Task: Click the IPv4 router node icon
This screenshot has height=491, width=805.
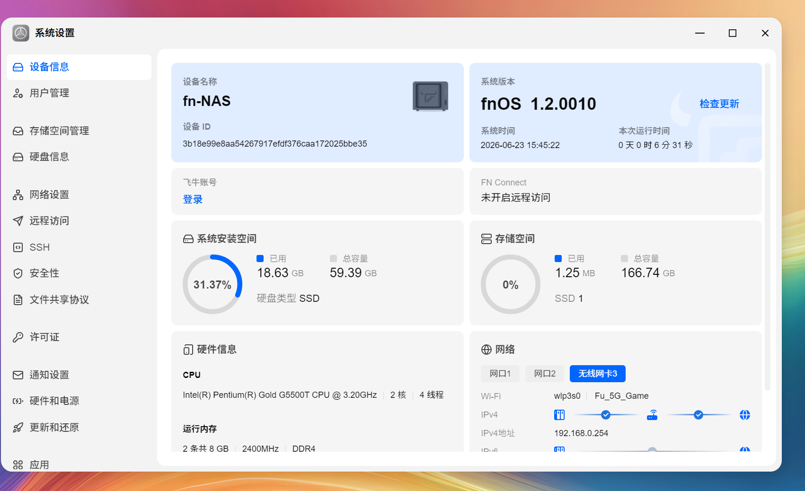Action: pyautogui.click(x=652, y=415)
